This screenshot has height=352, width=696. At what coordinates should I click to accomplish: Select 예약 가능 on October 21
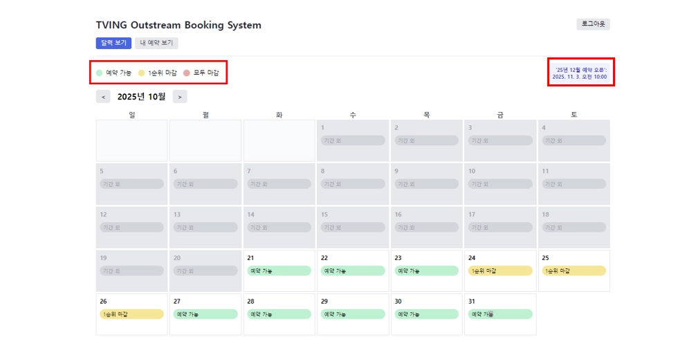279,270
